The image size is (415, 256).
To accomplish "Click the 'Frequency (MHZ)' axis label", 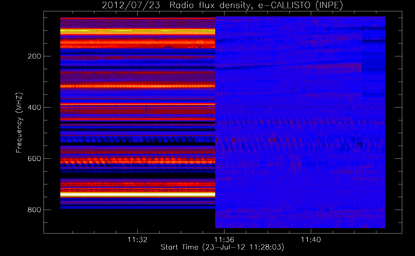I will click(x=19, y=123).
